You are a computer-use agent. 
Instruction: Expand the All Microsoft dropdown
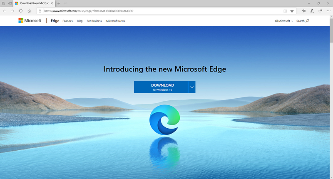(284, 21)
